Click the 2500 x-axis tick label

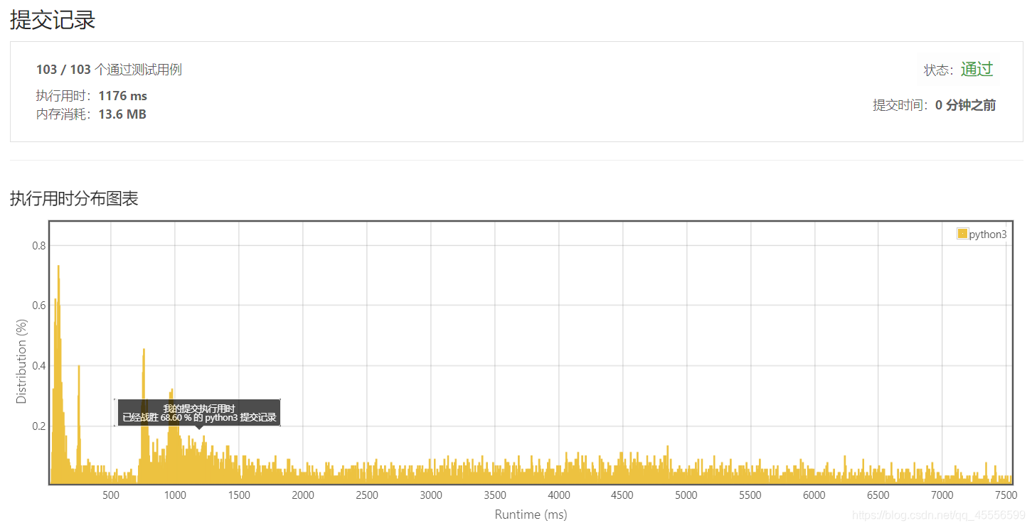(367, 495)
